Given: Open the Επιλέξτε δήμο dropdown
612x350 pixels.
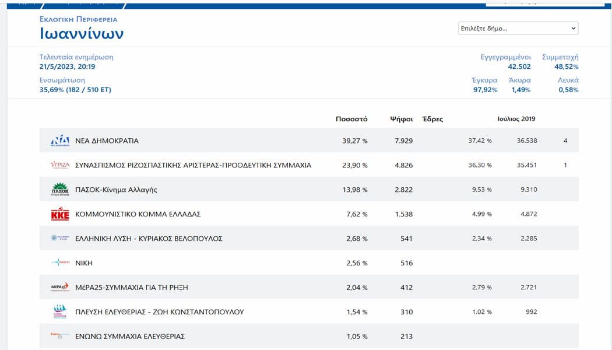Looking at the screenshot, I should 518,28.
